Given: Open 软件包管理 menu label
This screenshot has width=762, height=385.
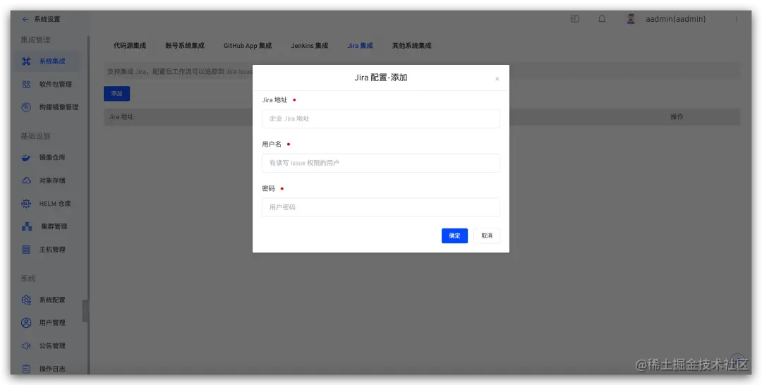Looking at the screenshot, I should [56, 85].
